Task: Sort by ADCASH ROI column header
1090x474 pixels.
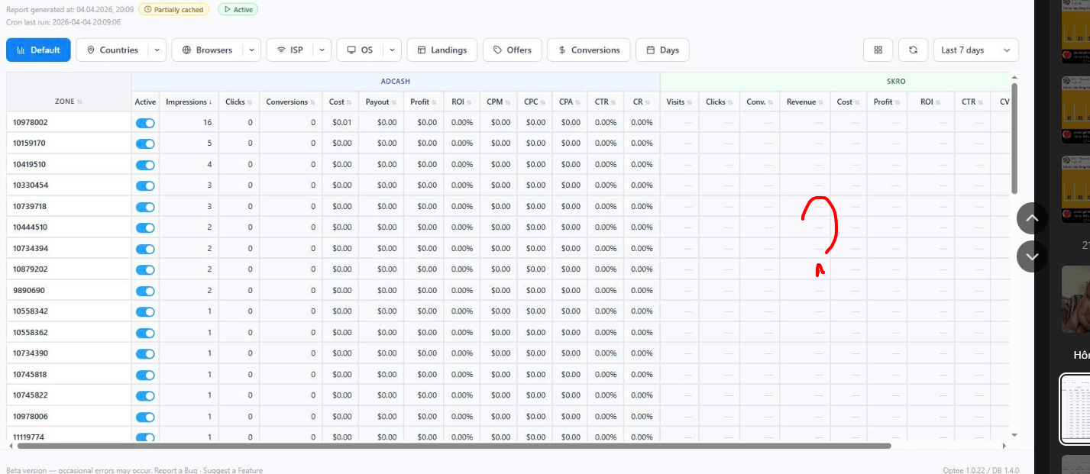Action: click(461, 102)
